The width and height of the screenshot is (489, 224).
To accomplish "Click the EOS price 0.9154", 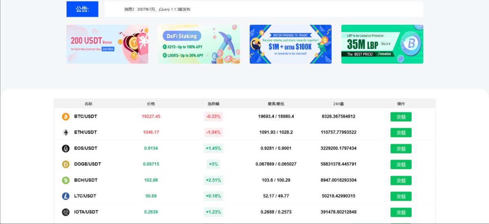I will pyautogui.click(x=151, y=148).
